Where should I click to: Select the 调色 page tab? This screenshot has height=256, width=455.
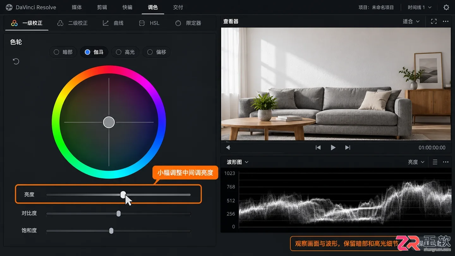tap(153, 7)
